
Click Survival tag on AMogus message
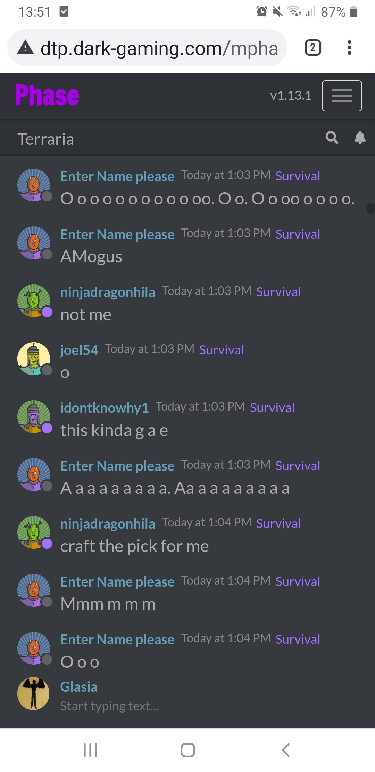(298, 234)
